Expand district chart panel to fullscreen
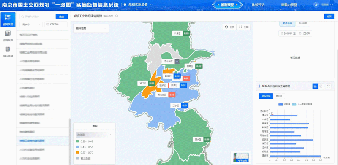Image resolution: width=338 pixels, height=165 pixels. coord(329,86)
